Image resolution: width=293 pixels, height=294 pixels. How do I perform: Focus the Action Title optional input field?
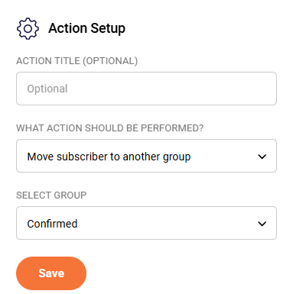click(146, 89)
